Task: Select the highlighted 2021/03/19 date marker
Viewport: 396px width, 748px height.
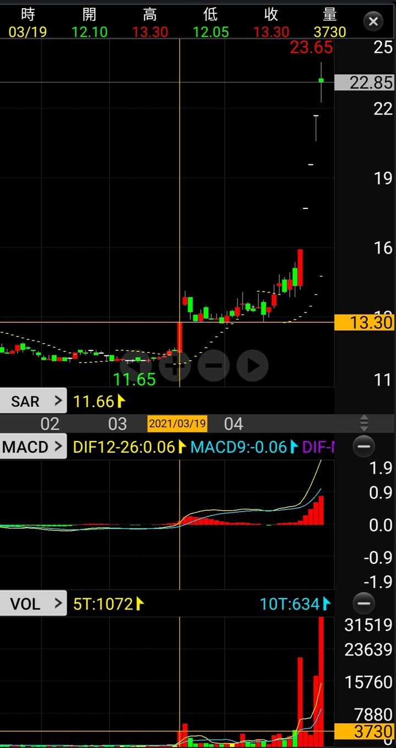Action: point(177,424)
